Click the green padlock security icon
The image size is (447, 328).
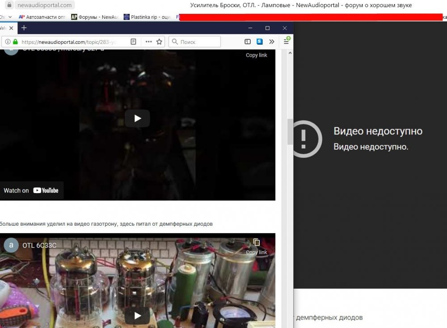click(x=15, y=42)
